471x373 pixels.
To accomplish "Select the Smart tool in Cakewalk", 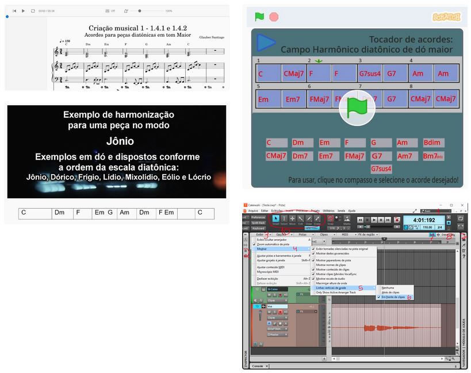I will (275, 219).
